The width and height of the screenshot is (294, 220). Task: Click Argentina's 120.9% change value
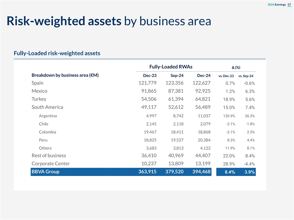pos(229,116)
